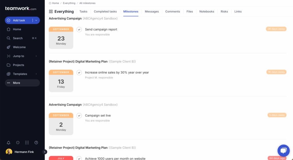The width and height of the screenshot is (293, 160).
Task: Click the September 23 Monday date card
Action: pos(61,38)
